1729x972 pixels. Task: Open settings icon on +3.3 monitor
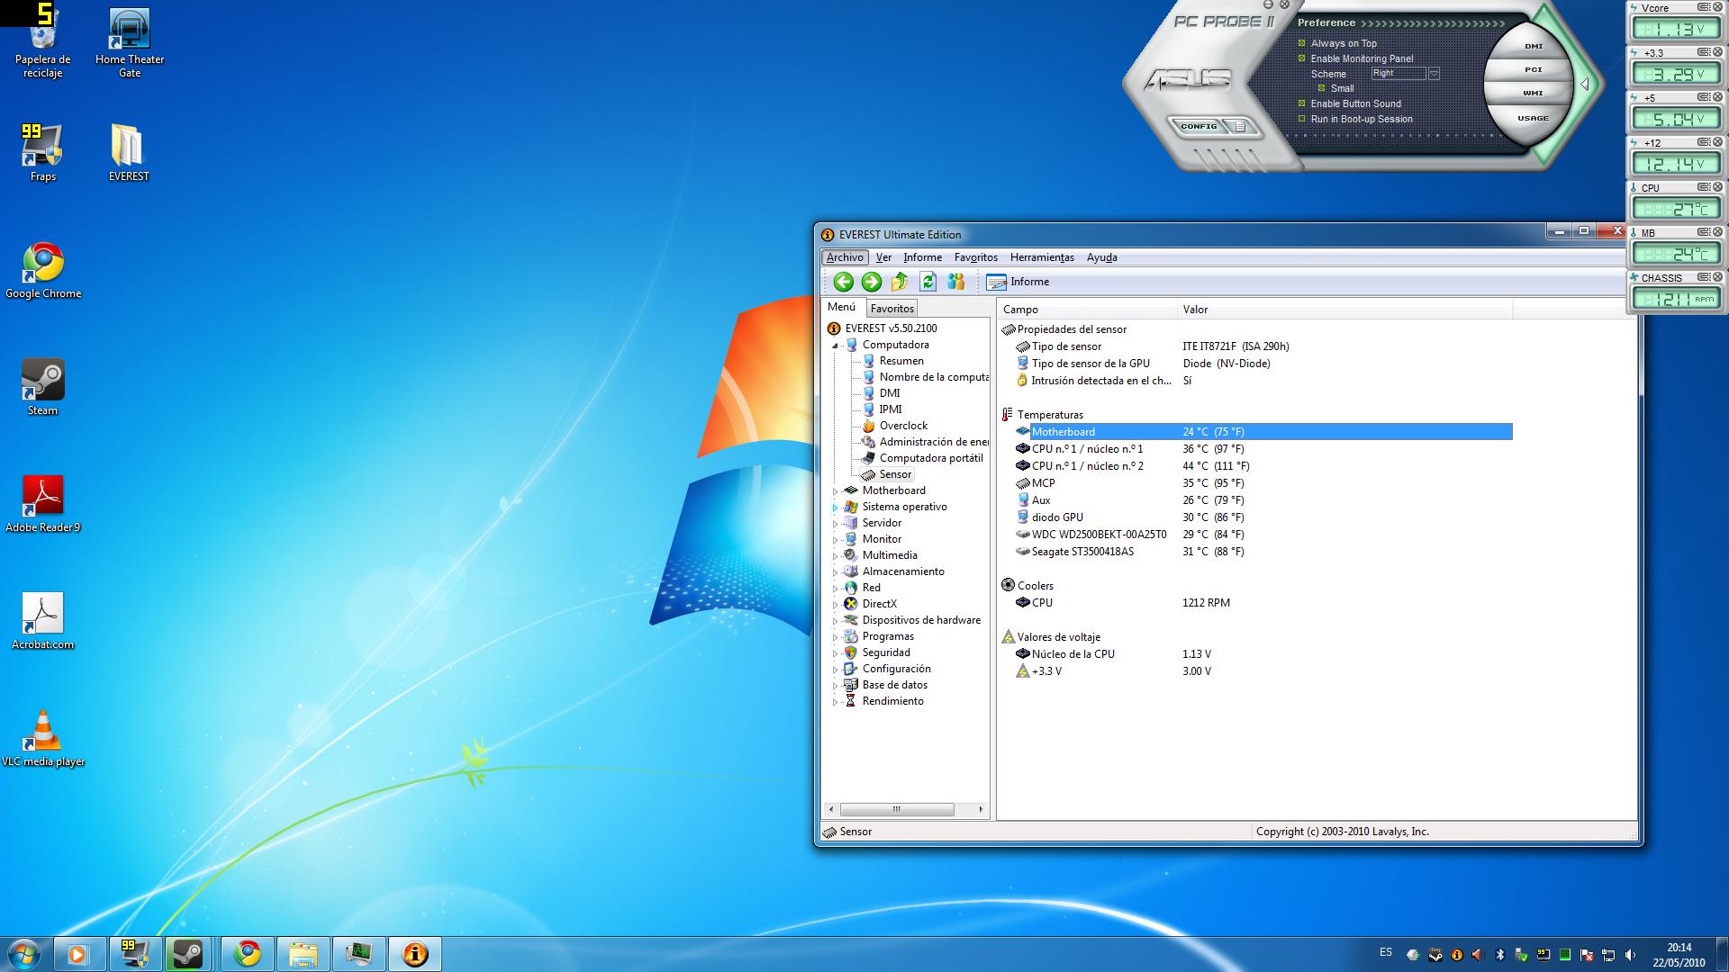coord(1704,52)
